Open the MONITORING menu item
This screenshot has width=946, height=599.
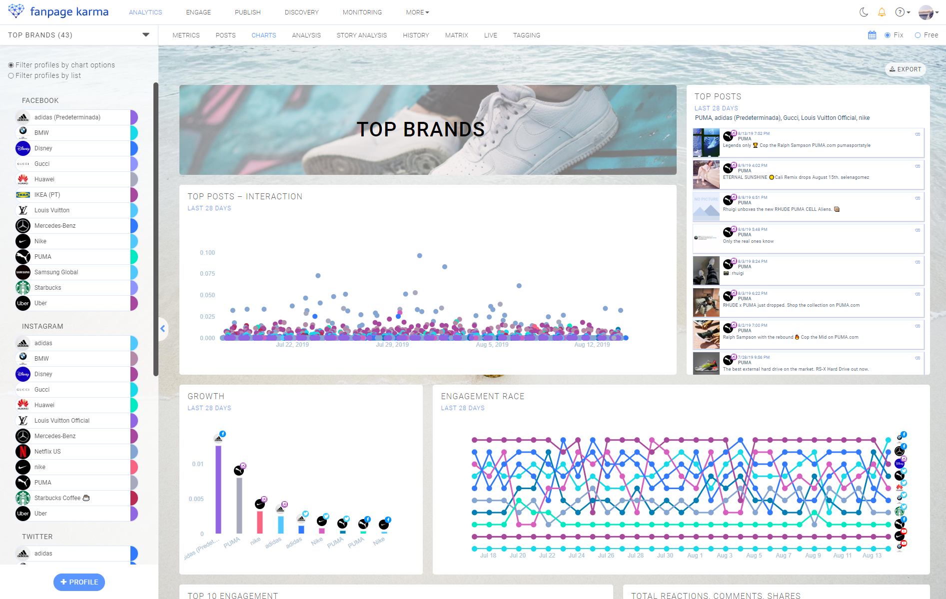click(x=362, y=12)
